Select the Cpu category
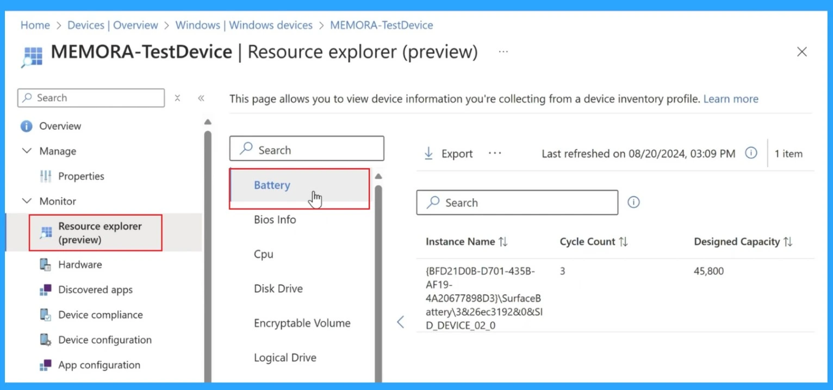Viewport: 833px width, 390px height. [x=264, y=254]
